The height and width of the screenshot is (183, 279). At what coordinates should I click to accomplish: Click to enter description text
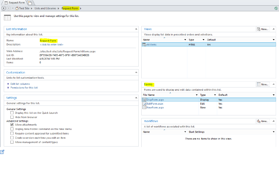pyautogui.click(x=52, y=45)
